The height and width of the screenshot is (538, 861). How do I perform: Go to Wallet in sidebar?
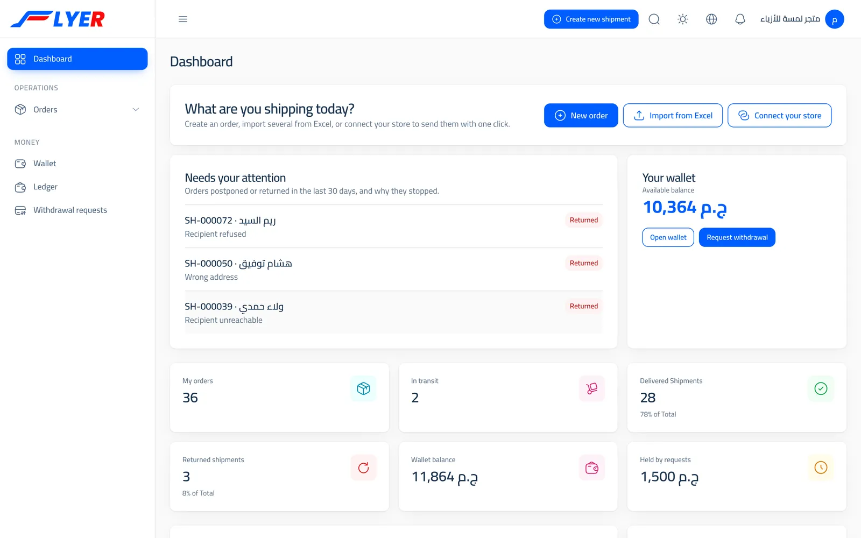pos(77,164)
